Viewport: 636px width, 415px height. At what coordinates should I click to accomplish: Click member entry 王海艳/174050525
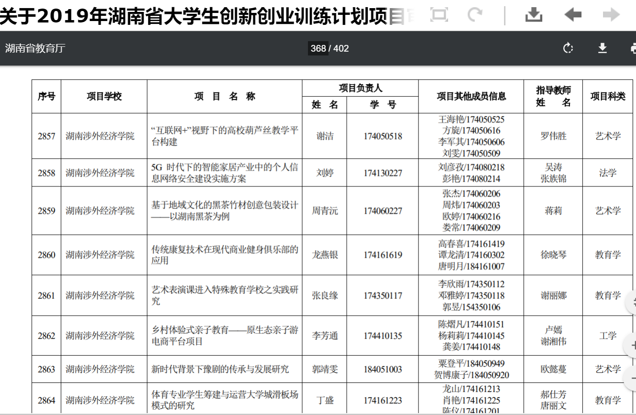(471, 120)
